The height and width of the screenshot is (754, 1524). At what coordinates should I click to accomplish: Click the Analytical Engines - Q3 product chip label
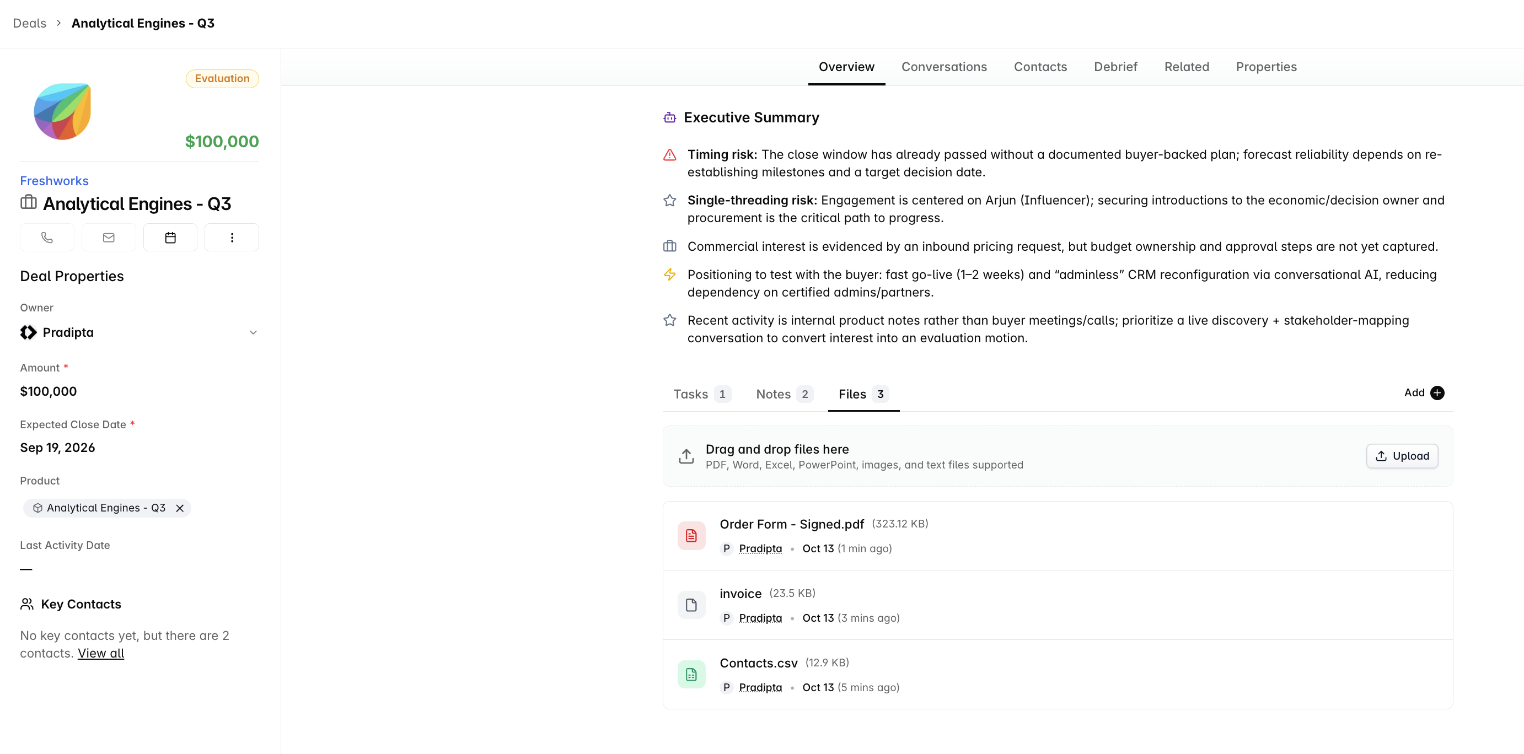pos(106,508)
